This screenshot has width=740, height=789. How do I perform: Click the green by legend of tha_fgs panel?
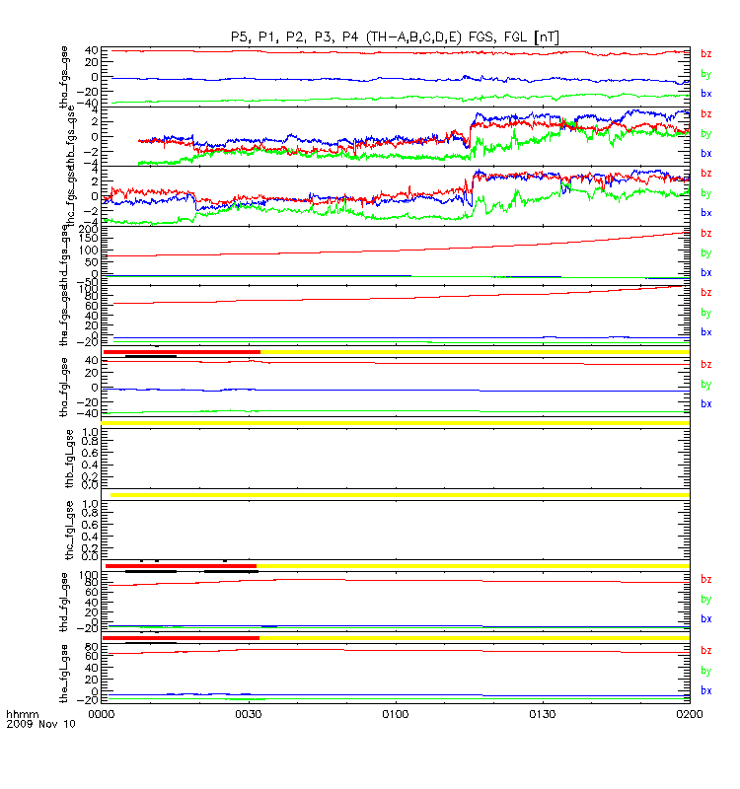tap(706, 74)
